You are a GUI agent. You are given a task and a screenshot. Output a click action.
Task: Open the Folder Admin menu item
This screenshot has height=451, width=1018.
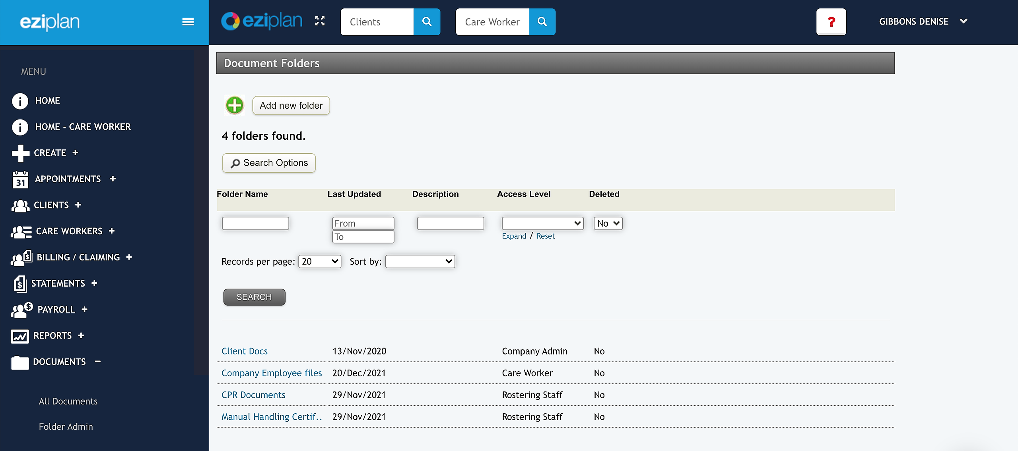(x=66, y=427)
